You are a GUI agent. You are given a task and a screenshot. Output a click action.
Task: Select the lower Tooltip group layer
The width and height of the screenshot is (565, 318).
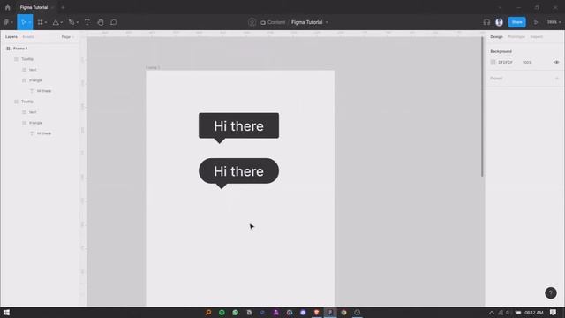tap(27, 102)
